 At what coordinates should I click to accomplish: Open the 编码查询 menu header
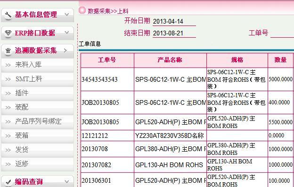pyautogui.click(x=38, y=181)
